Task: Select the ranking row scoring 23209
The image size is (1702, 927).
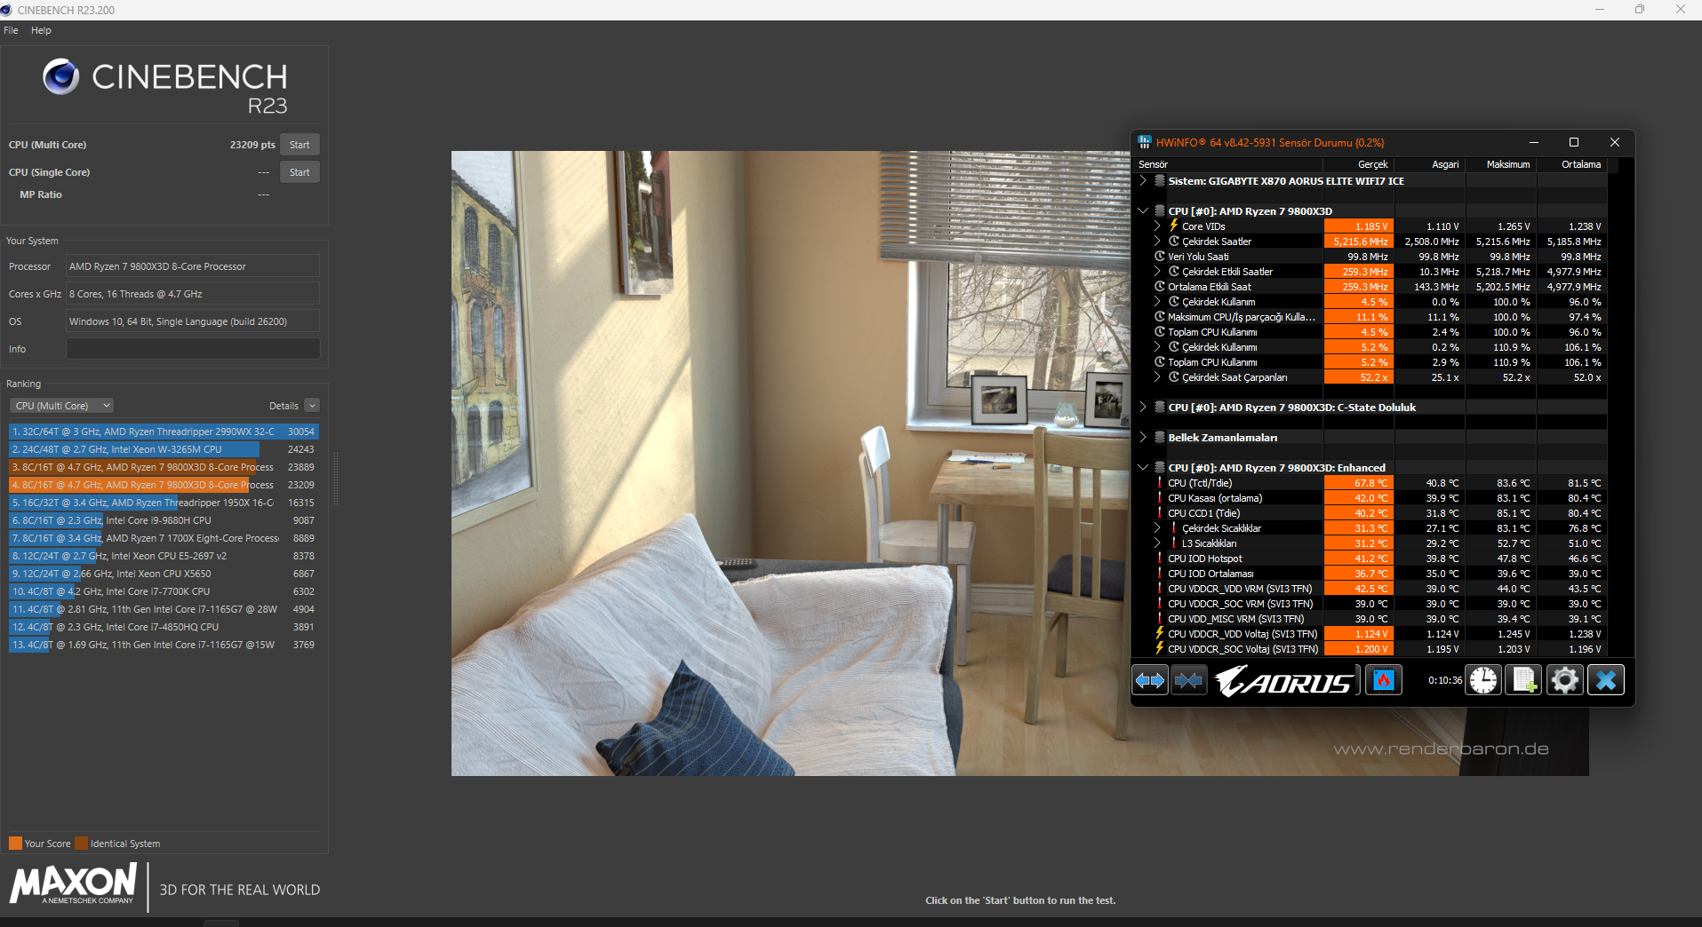Action: point(164,485)
